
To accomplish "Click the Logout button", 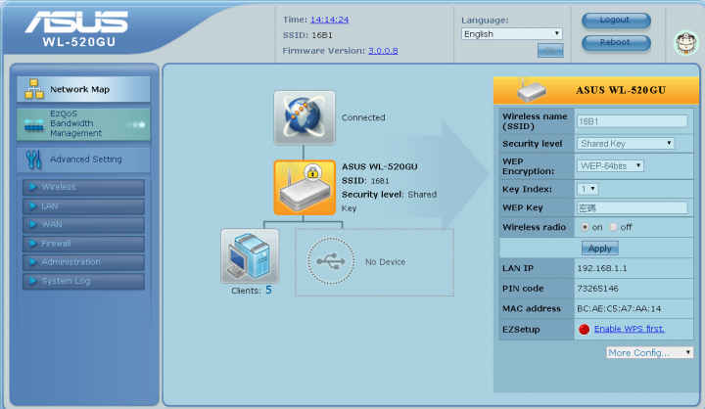I will (x=616, y=21).
